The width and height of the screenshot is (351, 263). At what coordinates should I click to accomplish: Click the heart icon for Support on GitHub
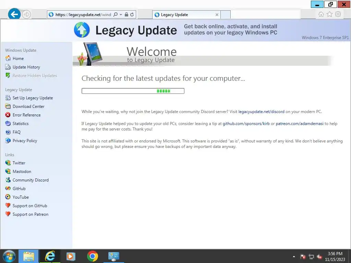point(8,205)
